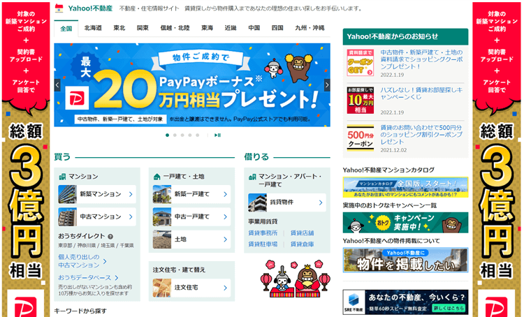The width and height of the screenshot is (524, 317).
Task: Open the 賃貸事務所 link
Action: (x=263, y=233)
